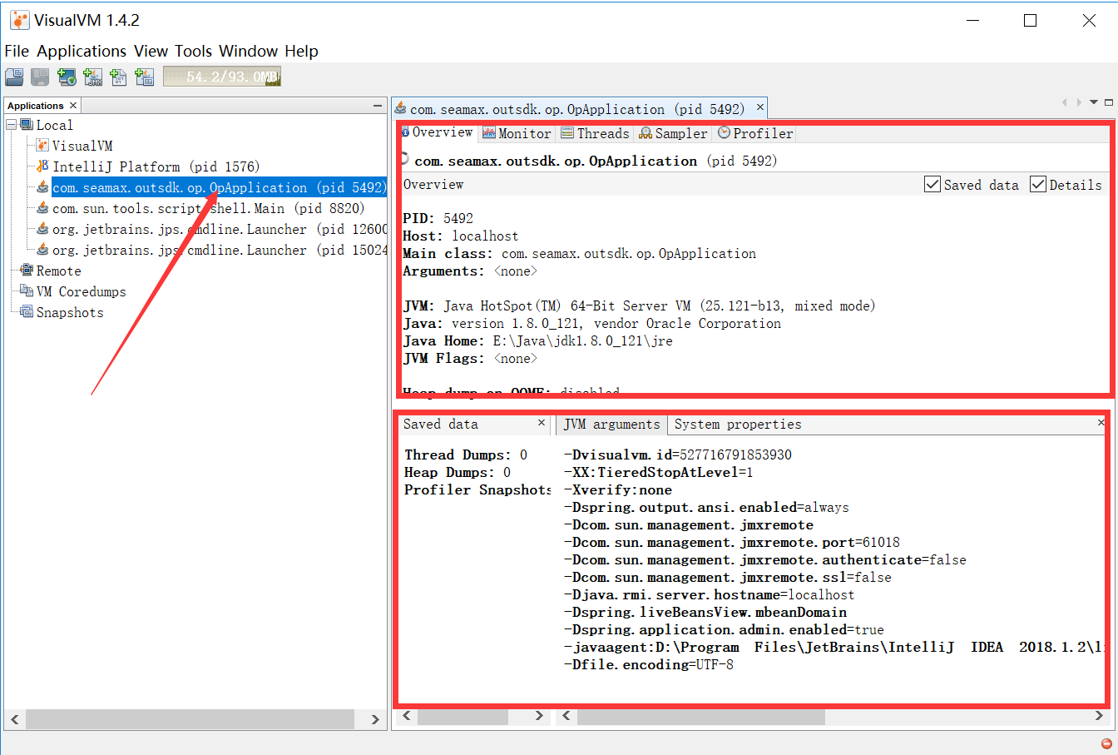Disable the Details checkbox
1118x755 pixels.
click(1036, 184)
